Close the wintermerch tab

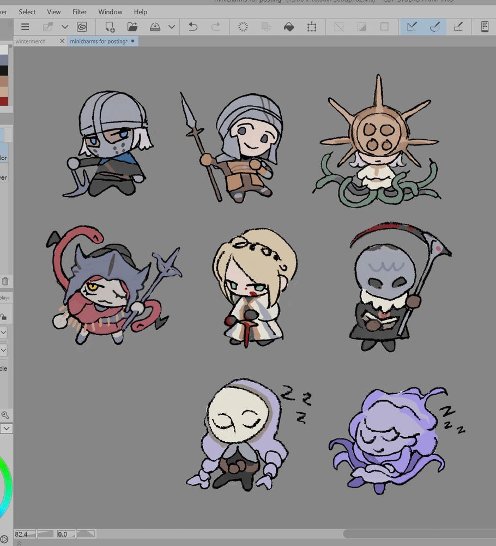pos(62,41)
